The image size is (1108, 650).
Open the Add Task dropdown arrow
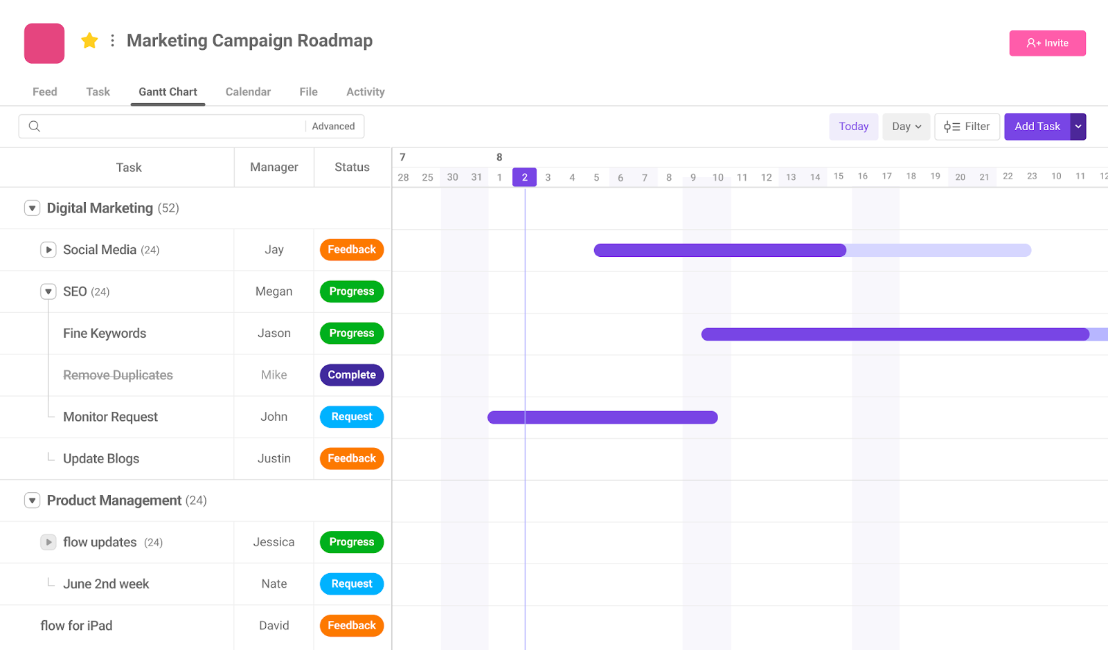(x=1078, y=127)
